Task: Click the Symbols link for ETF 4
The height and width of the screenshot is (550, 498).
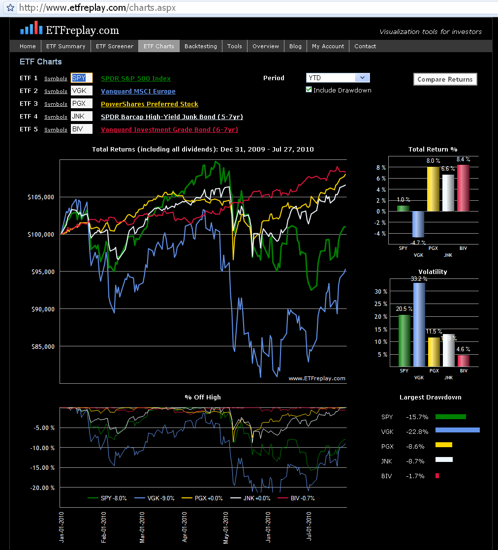Action: (56, 117)
